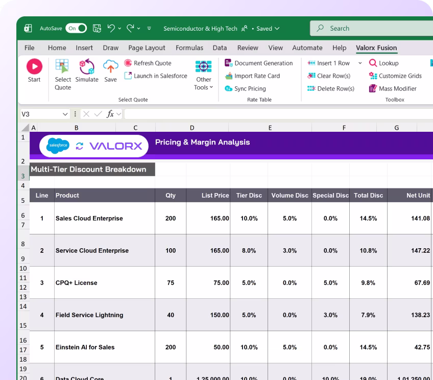Screen dimensions: 433x380
Task: Click the Volume Disc column header cell
Action: tap(290, 195)
